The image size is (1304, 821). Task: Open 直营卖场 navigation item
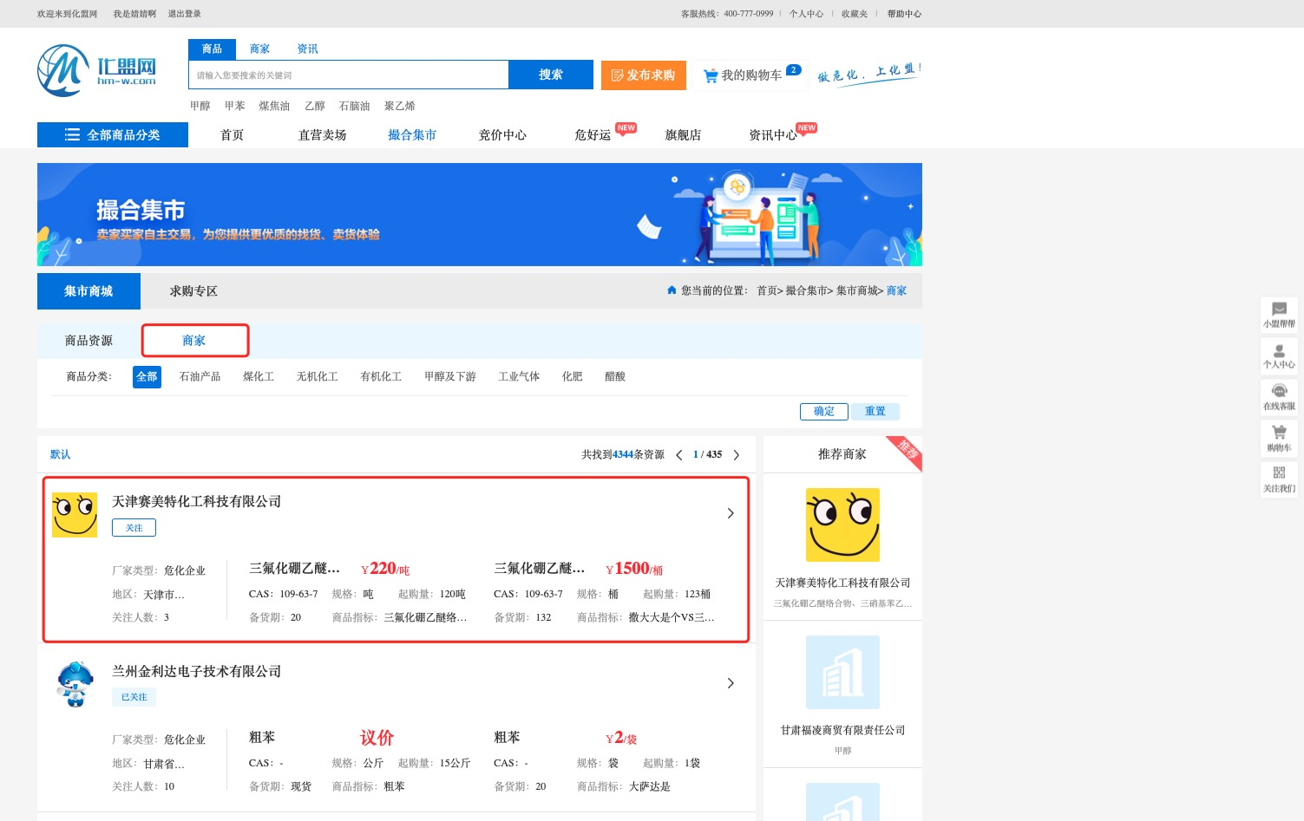(323, 135)
